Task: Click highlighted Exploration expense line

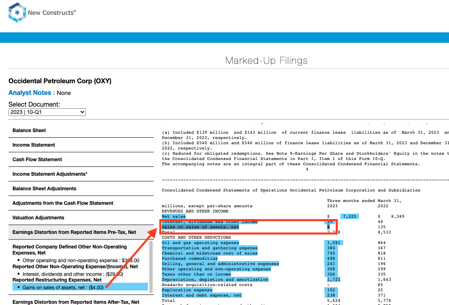Action: click(x=187, y=290)
